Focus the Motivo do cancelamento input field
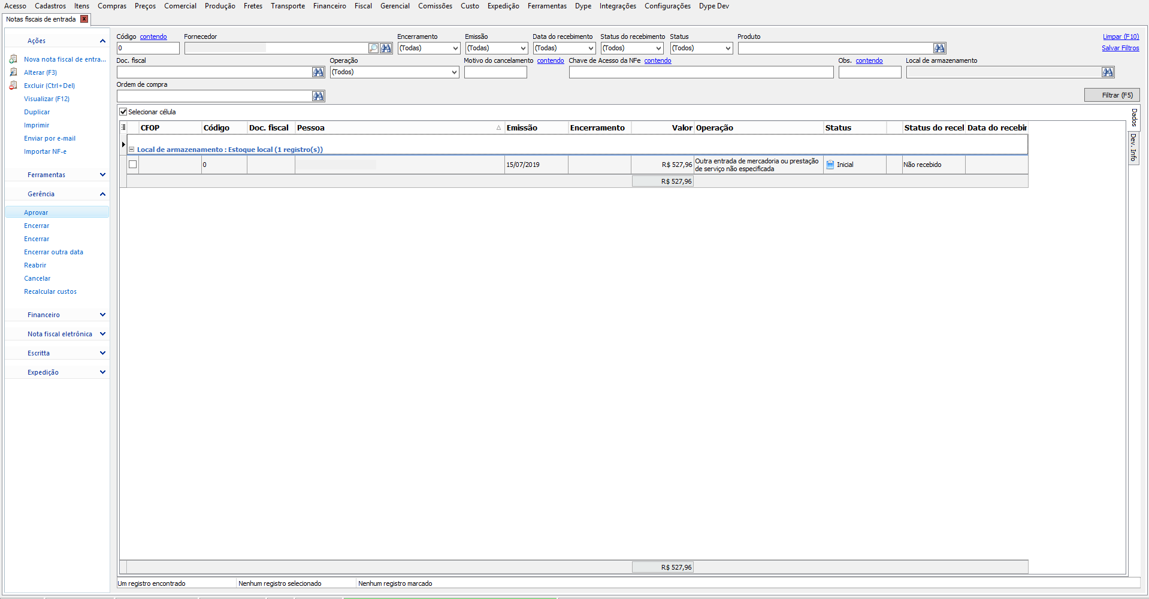Viewport: 1149px width, 599px height. tap(495, 72)
